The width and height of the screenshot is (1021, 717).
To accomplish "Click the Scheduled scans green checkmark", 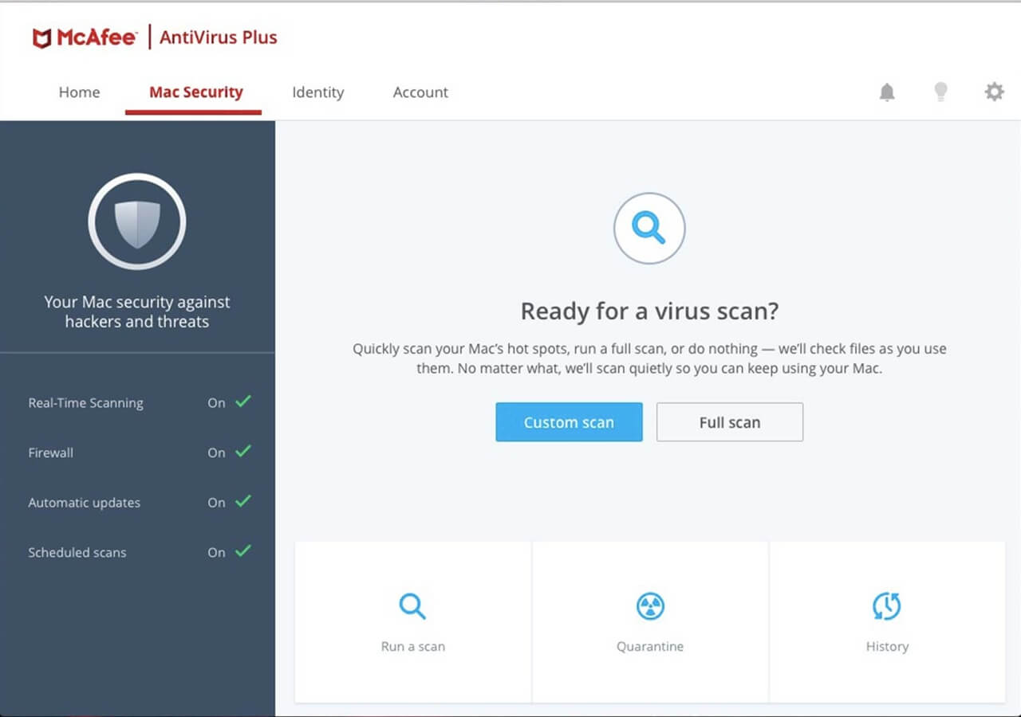I will [243, 550].
